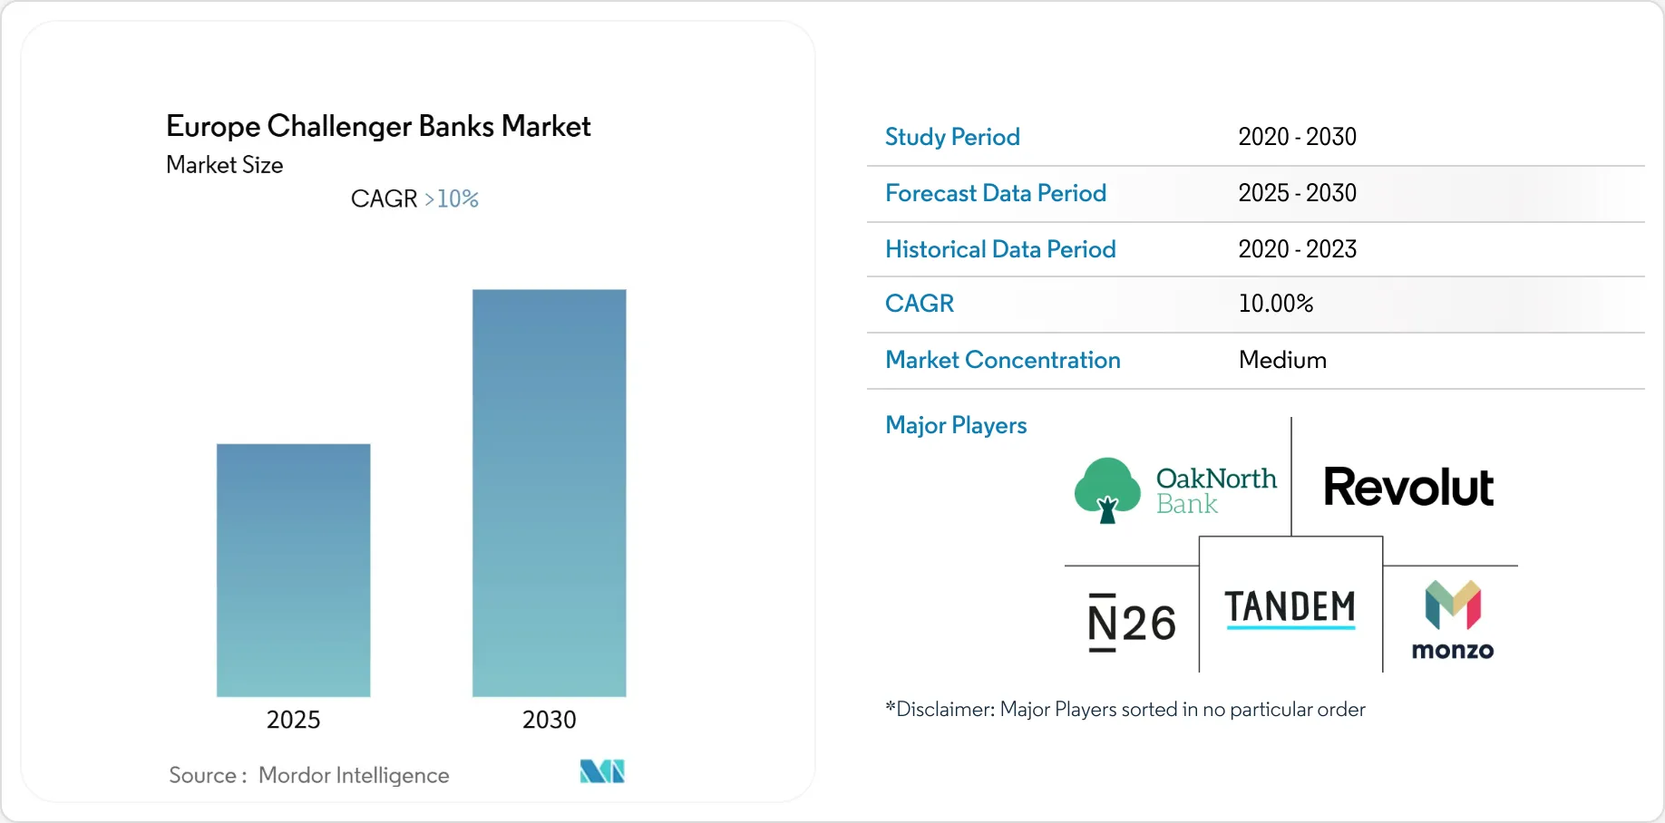Click the 10.00% CAGR value
Viewport: 1665px width, 823px height.
pos(1276,304)
